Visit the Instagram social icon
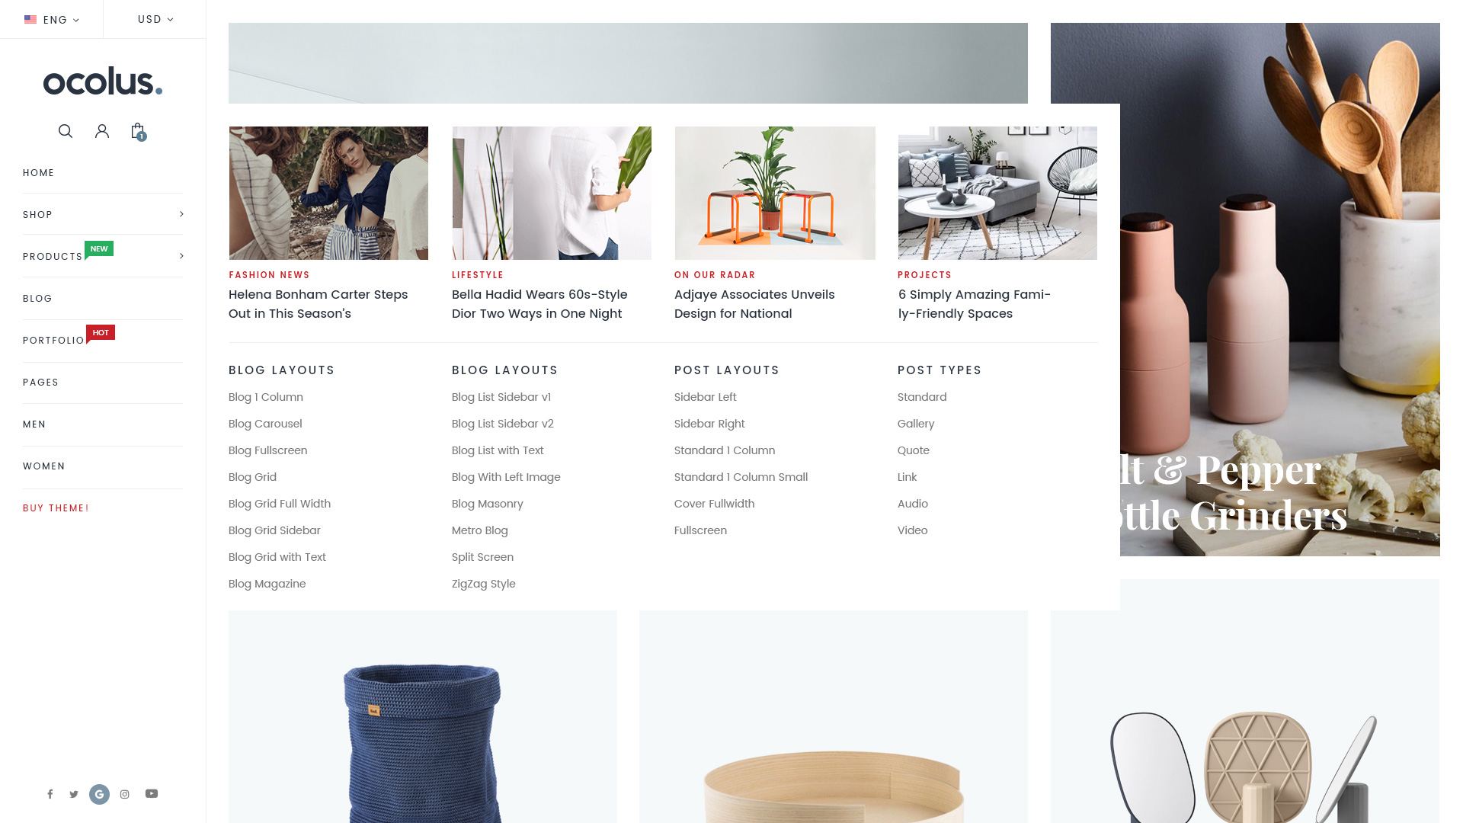The image size is (1463, 823). click(x=125, y=794)
